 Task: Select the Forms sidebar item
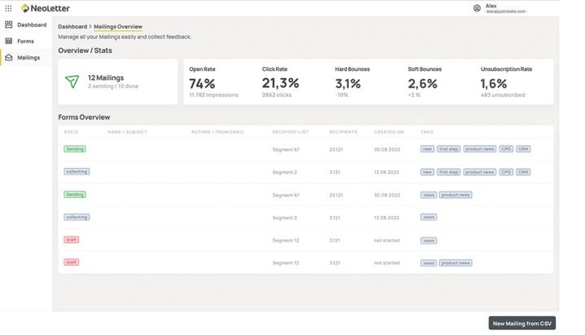point(26,41)
